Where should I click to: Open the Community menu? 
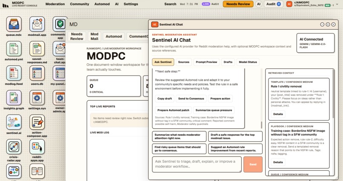pos(80,4)
